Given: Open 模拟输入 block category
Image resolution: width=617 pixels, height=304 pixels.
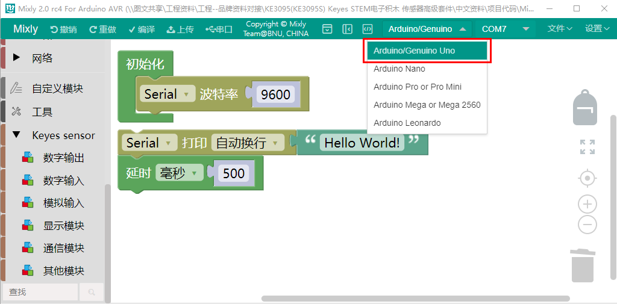Looking at the screenshot, I should coord(64,203).
